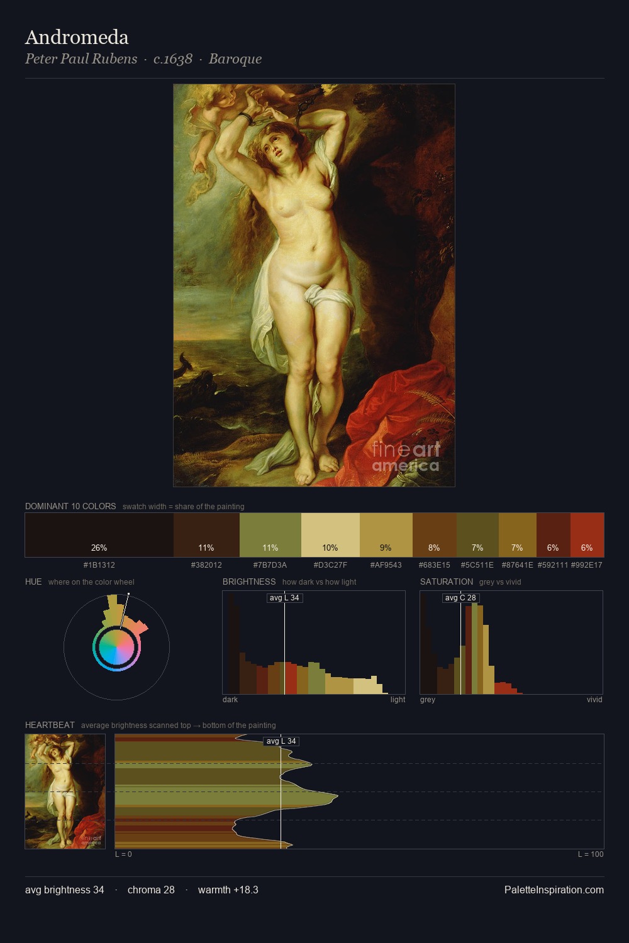
Task: Click the #D3C27F hex code label
Action: [x=330, y=565]
